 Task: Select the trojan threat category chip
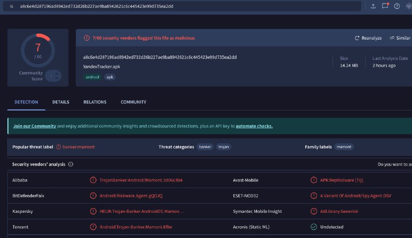click(x=224, y=147)
